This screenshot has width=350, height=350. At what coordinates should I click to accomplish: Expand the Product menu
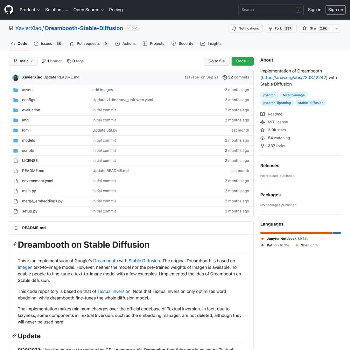click(x=30, y=10)
